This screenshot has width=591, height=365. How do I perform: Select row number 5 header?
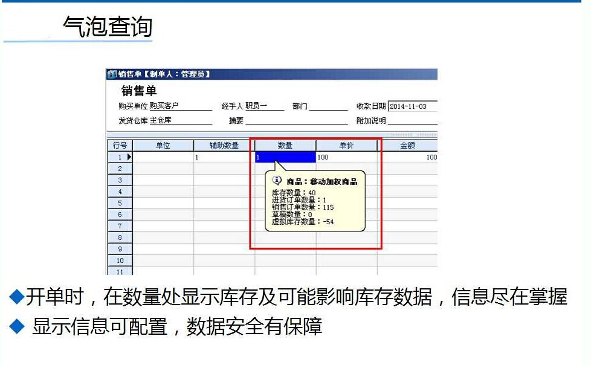pyautogui.click(x=120, y=204)
